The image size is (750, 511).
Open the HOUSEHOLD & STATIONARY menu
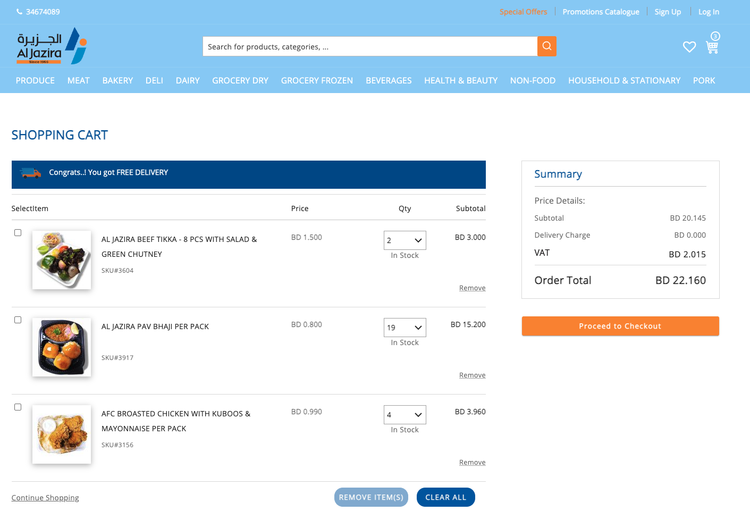pyautogui.click(x=624, y=80)
